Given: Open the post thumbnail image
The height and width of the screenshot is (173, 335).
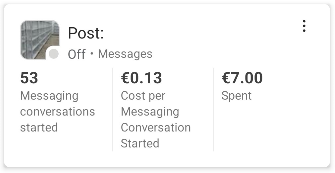Looking at the screenshot, I should 39,40.
